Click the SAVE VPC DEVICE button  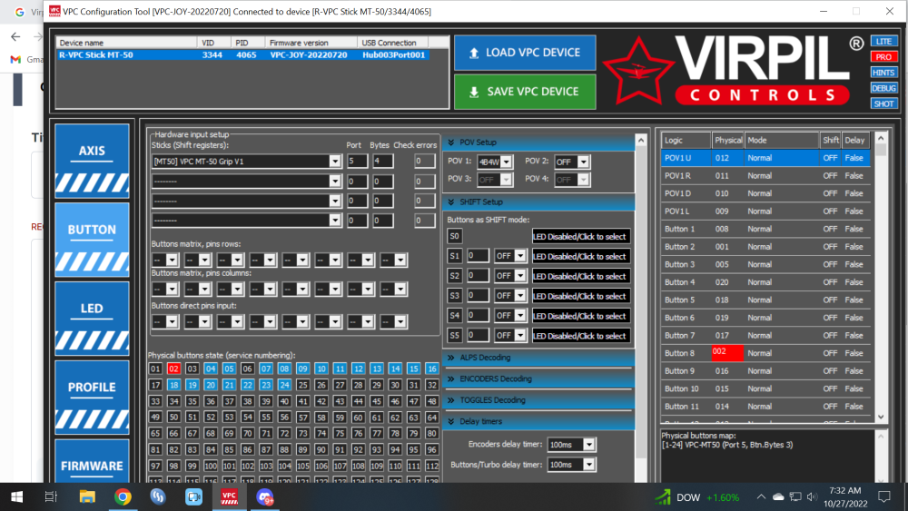pyautogui.click(x=525, y=92)
